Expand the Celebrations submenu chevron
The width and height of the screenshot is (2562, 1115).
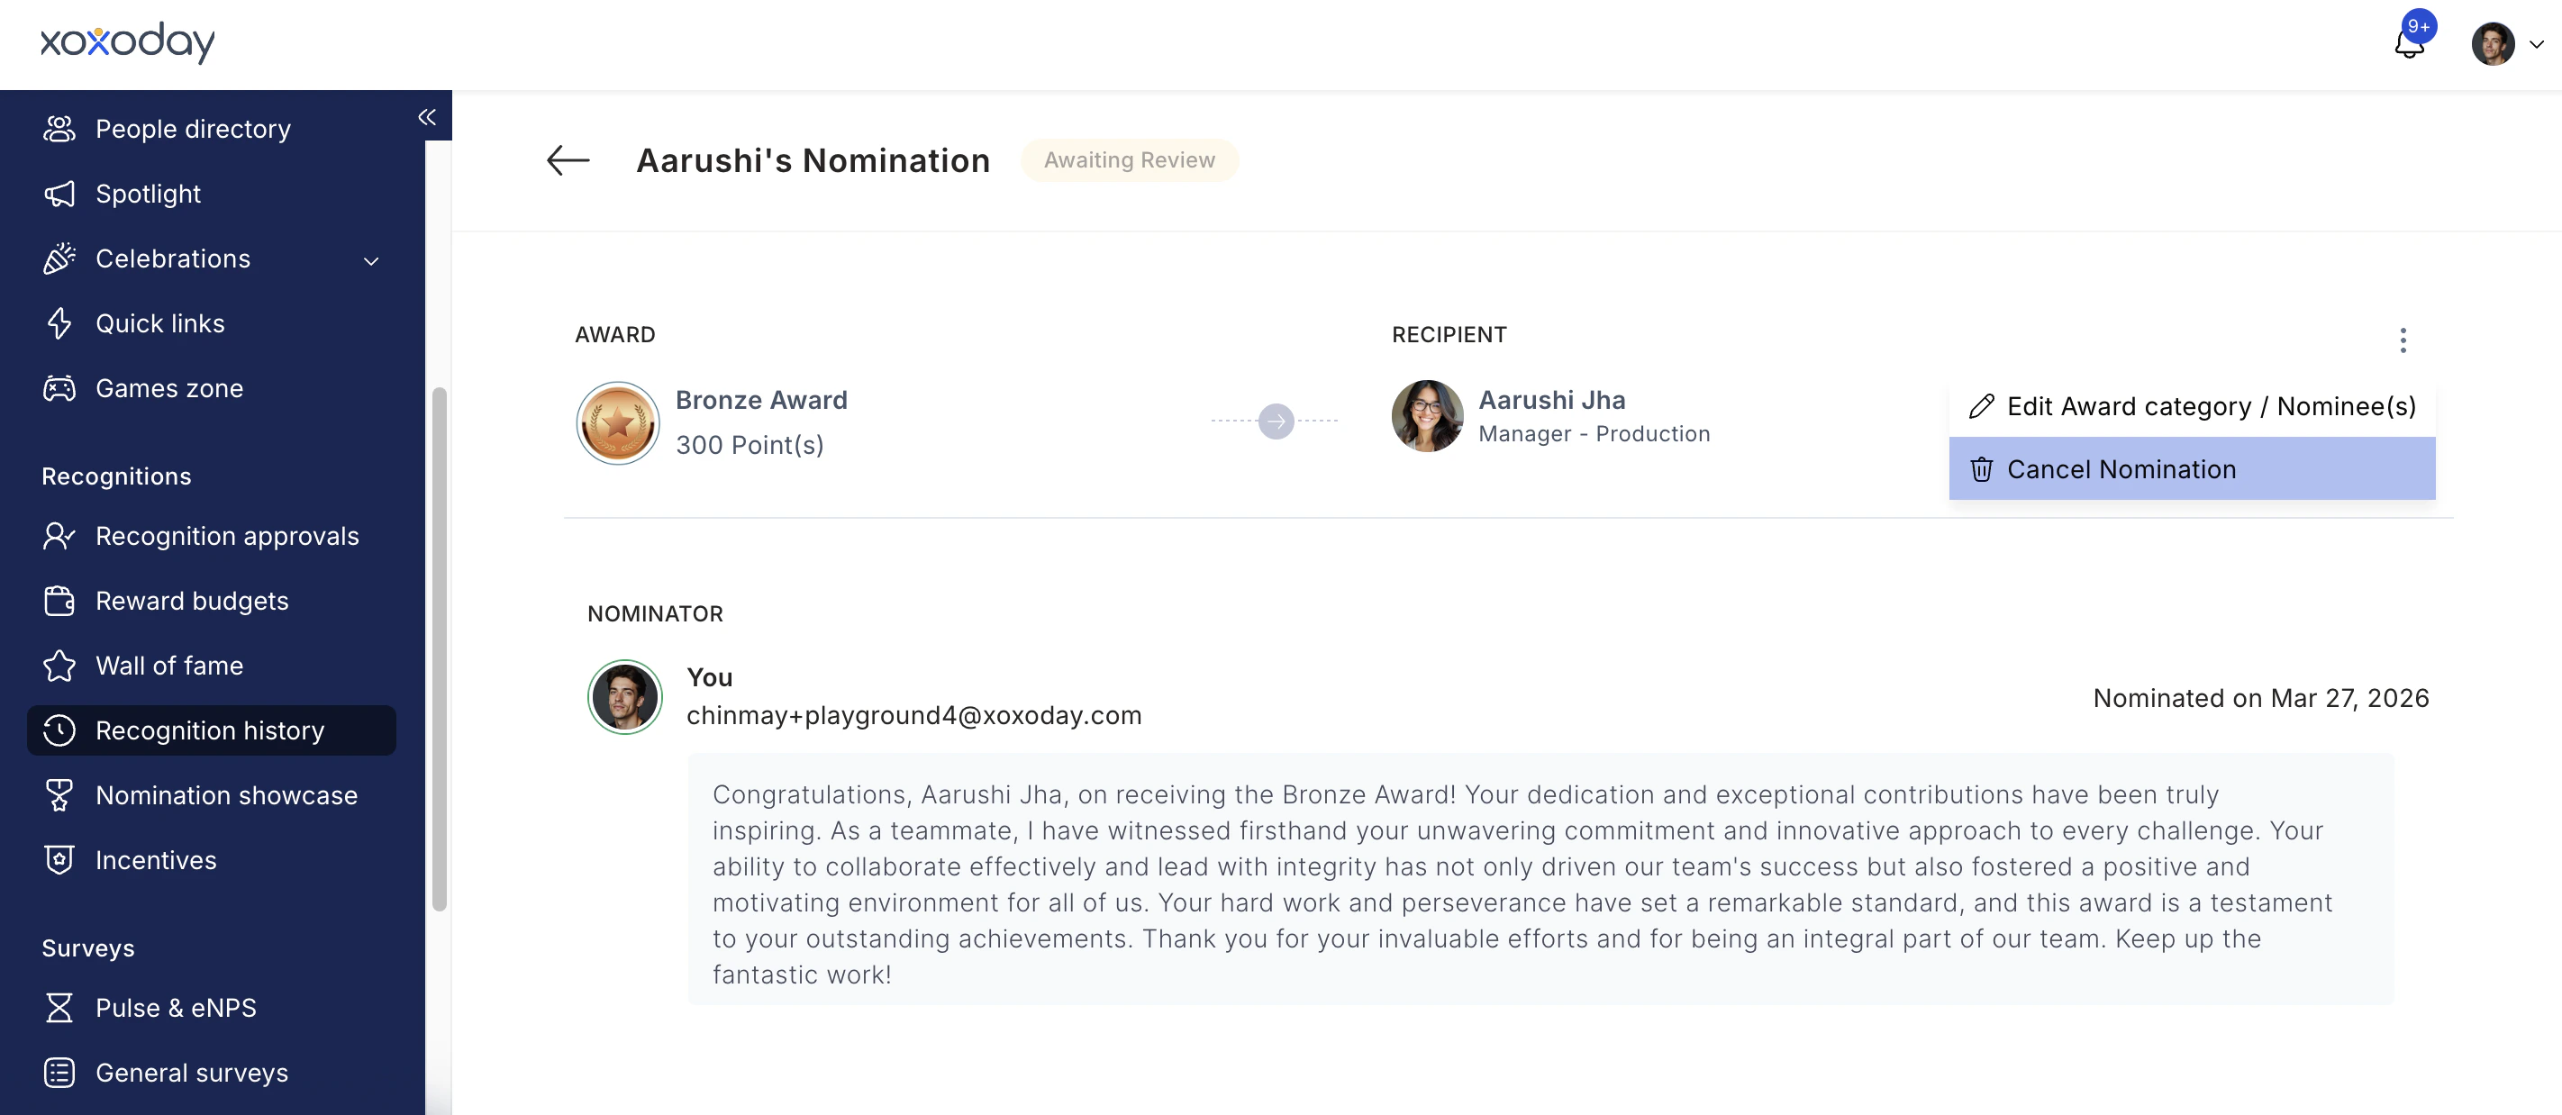click(371, 260)
